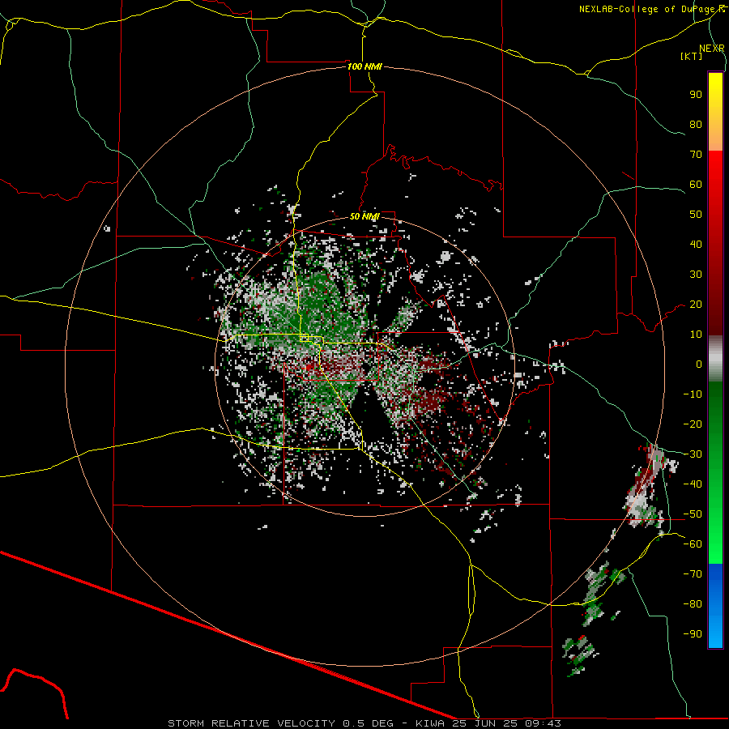Click the NEXR label above the scale
This screenshot has height=729, width=729.
click(x=712, y=49)
